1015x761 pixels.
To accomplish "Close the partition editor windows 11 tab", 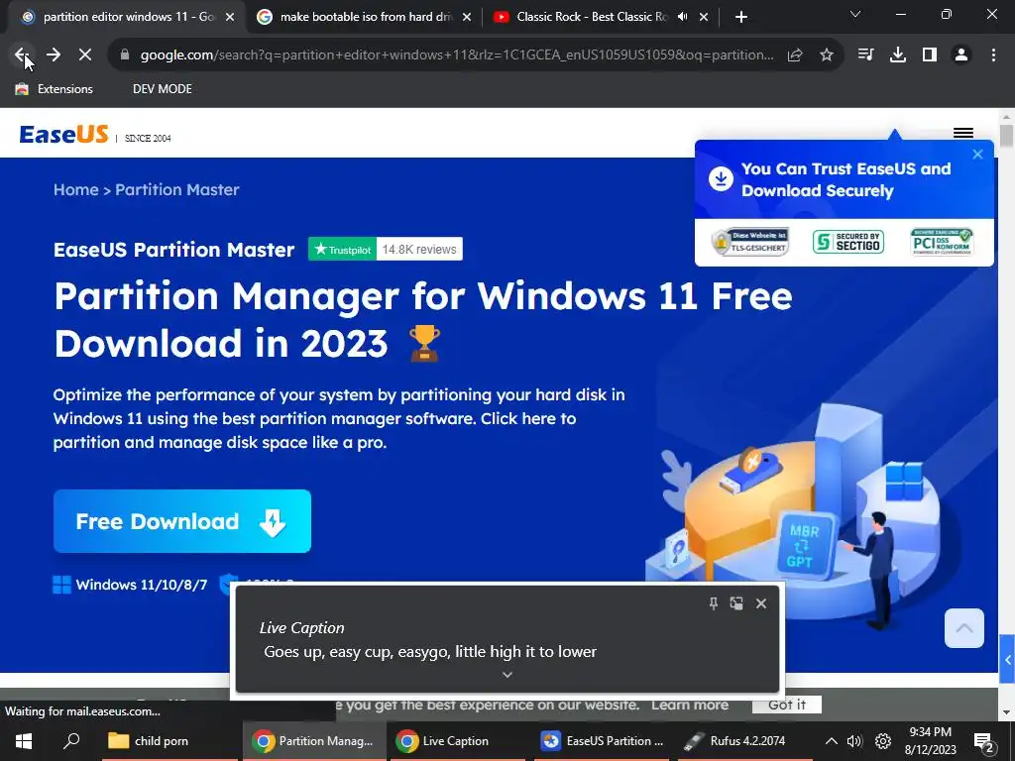I will [230, 17].
